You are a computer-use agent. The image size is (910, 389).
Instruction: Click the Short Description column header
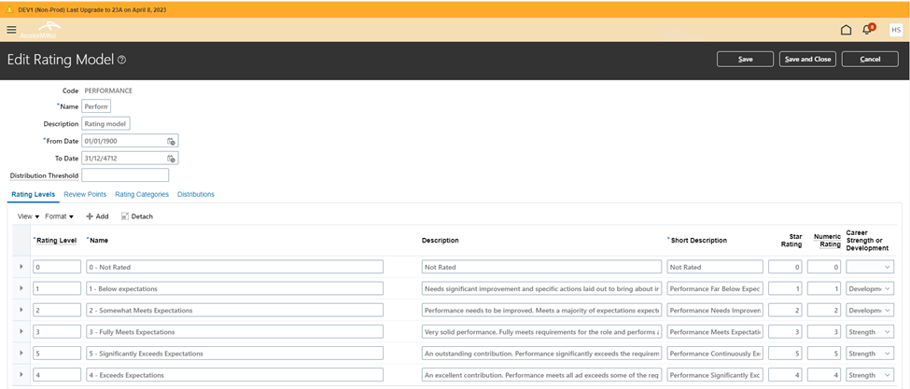pyautogui.click(x=699, y=240)
